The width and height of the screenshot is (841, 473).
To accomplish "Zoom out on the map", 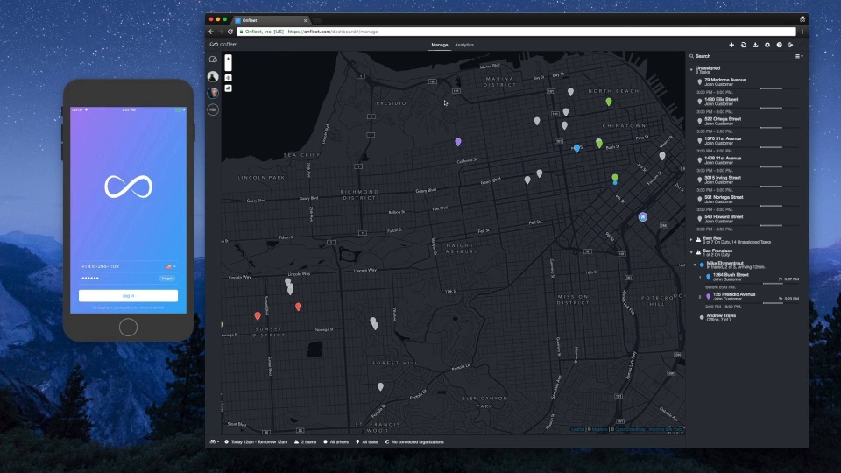I will click(228, 67).
